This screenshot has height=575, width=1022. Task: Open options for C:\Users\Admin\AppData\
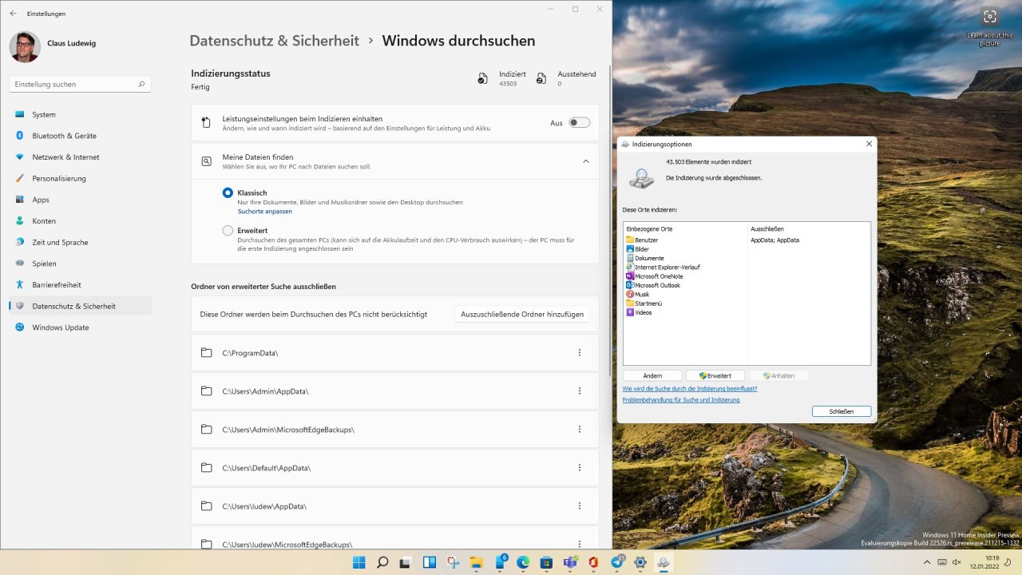tap(580, 391)
